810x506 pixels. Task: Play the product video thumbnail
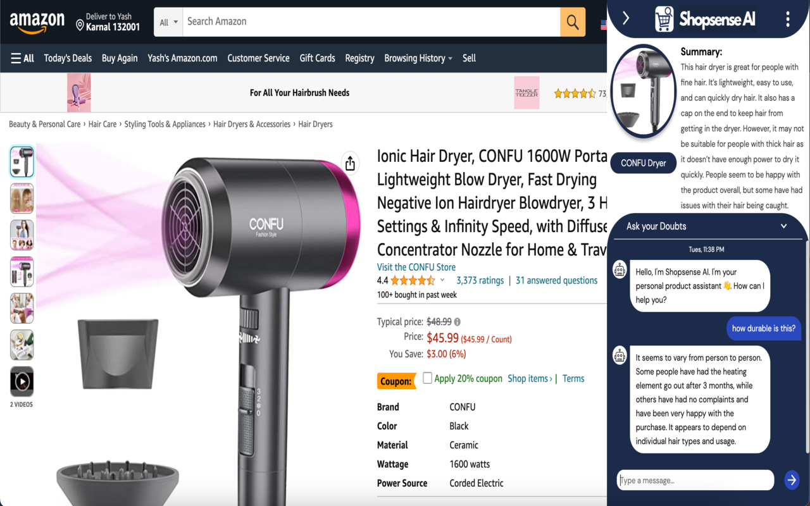pos(22,382)
